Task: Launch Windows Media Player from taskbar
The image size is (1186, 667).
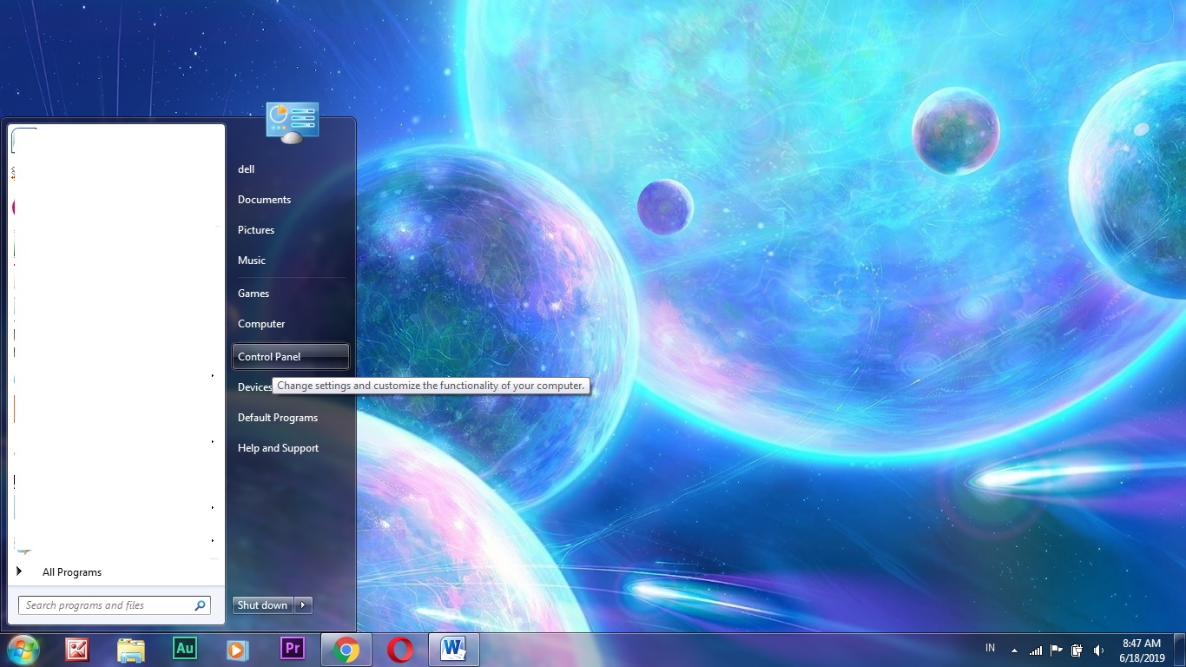Action: (238, 650)
